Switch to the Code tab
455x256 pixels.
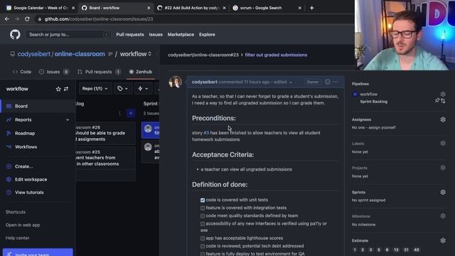(x=22, y=72)
